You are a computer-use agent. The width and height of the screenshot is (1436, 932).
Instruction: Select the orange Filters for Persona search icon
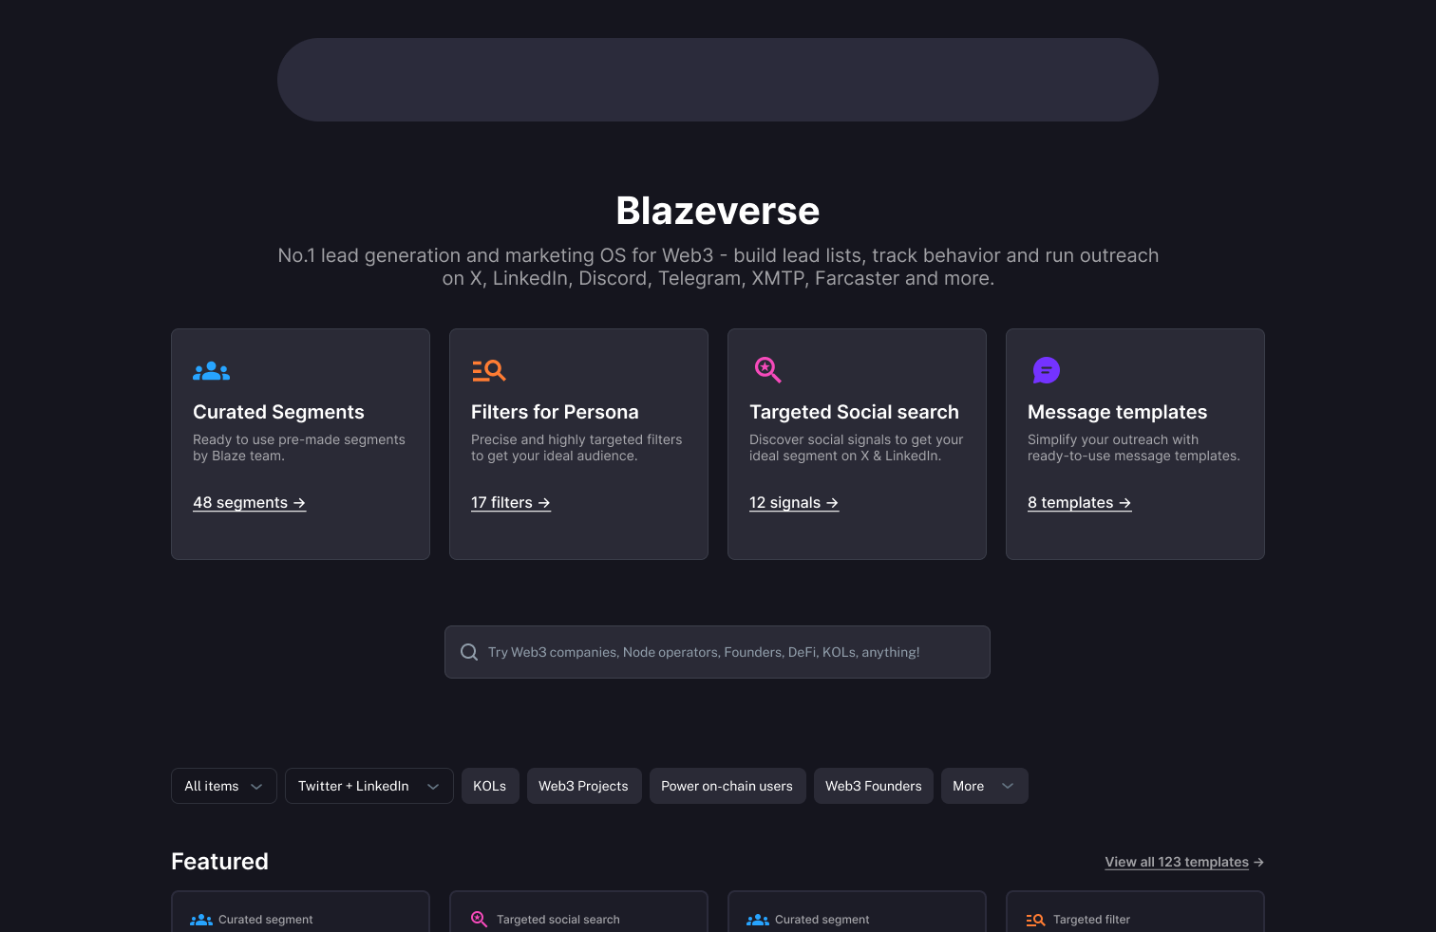(x=488, y=370)
